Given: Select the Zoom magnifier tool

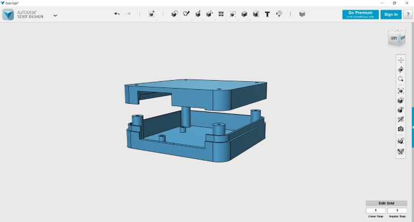Looking at the screenshot, I should coord(401,79).
